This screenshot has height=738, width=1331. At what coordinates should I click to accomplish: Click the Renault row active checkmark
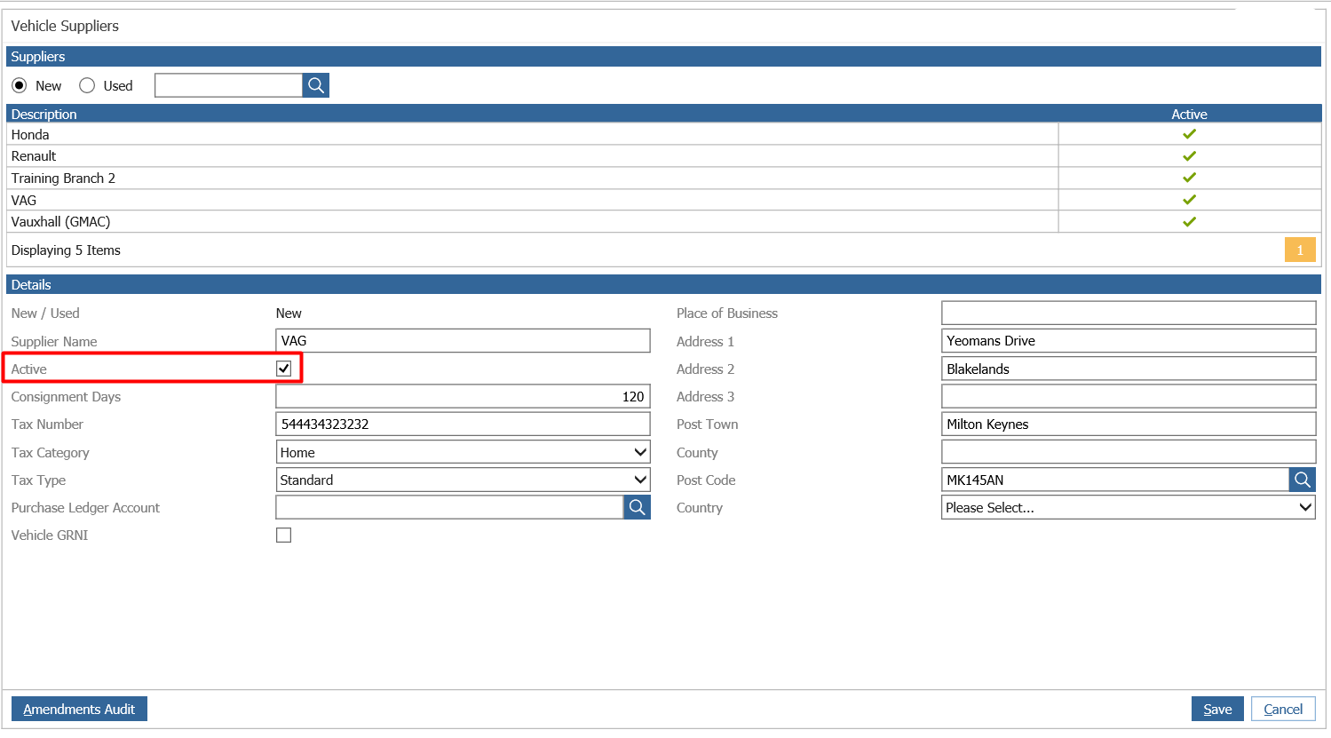(x=1189, y=156)
